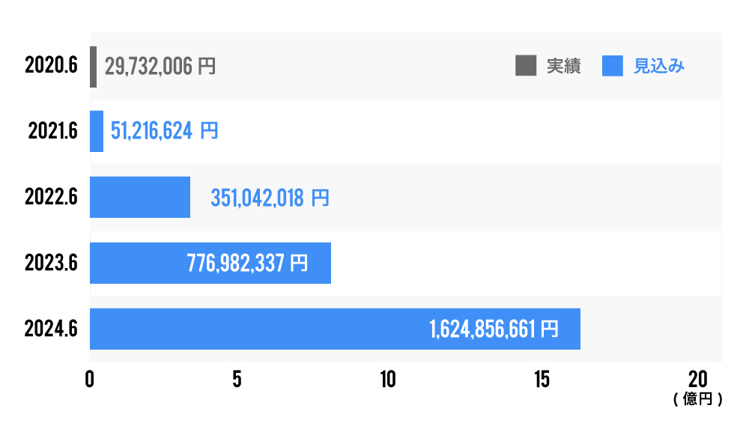Click the 351,042,018 円 value label

(x=270, y=198)
